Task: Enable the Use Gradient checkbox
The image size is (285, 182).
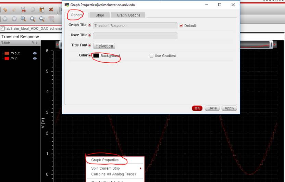Action: tap(151, 56)
